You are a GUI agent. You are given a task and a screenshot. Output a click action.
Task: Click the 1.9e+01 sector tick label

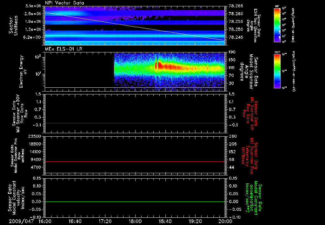click(33, 22)
